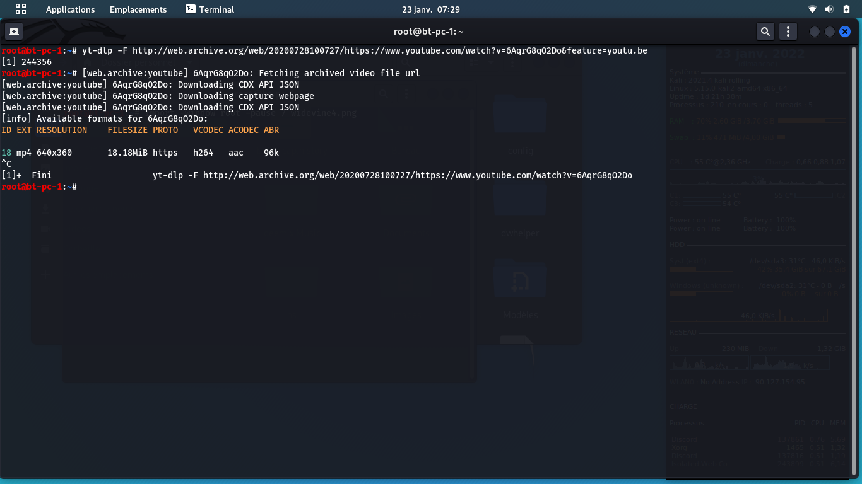This screenshot has width=862, height=484.
Task: Open the Applications menu
Action: pos(70,9)
